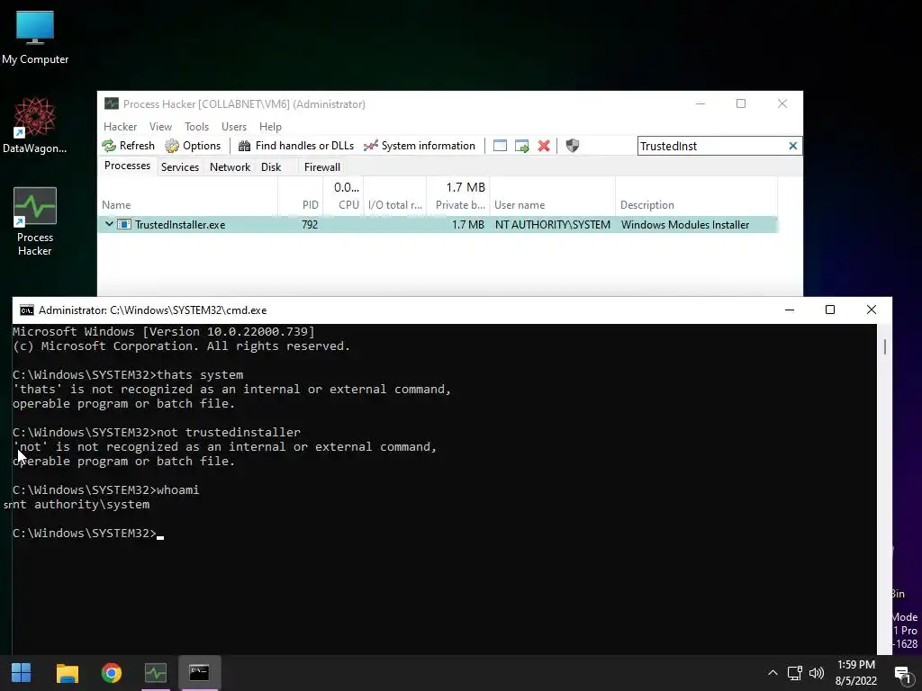The image size is (922, 691).
Task: Open Options from the toolbar
Action: click(x=193, y=146)
